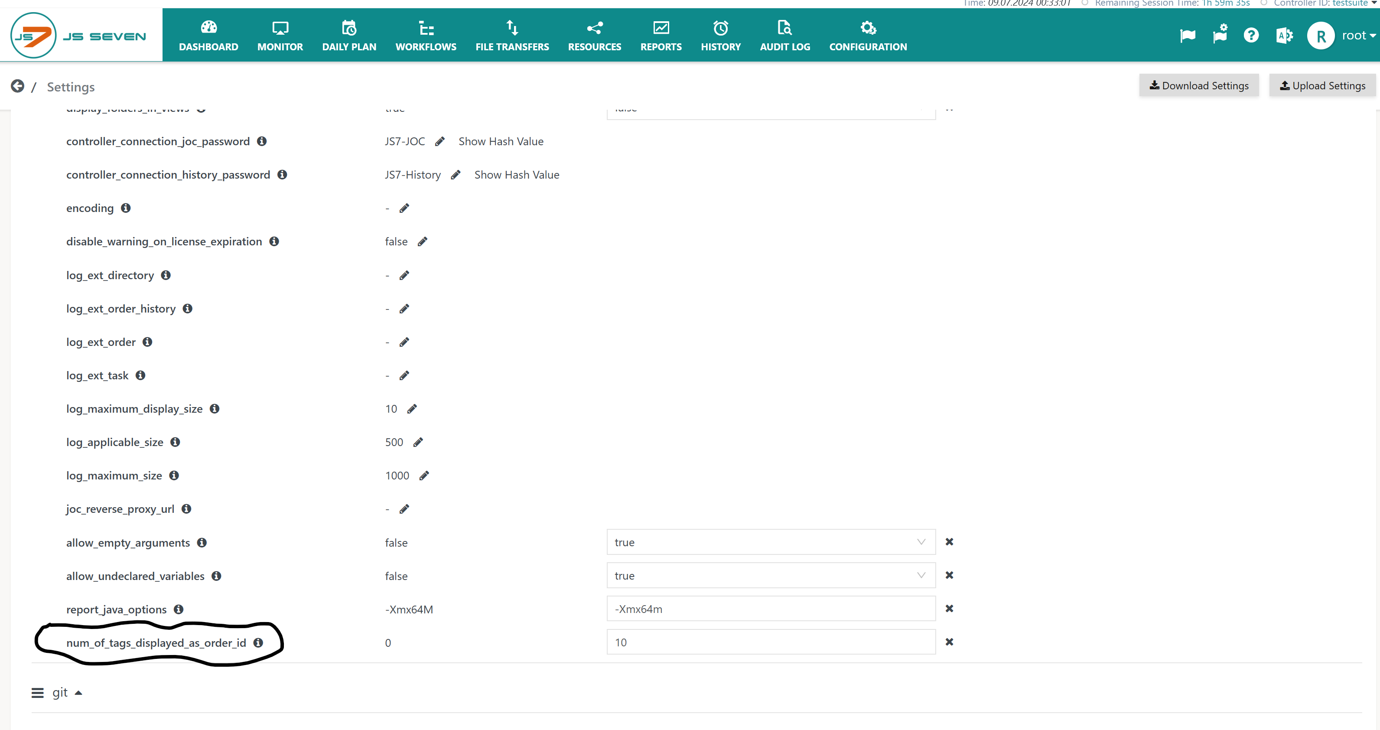Edit controller_connection_history_password value
The width and height of the screenshot is (1380, 730).
tap(456, 175)
